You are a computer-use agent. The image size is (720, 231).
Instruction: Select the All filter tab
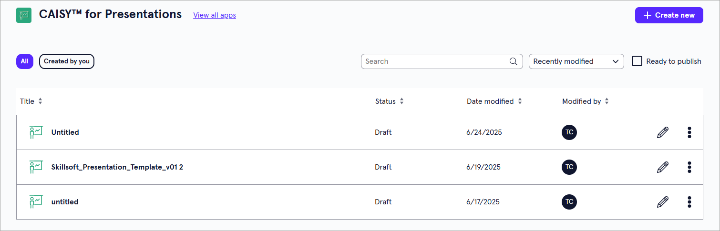(25, 61)
